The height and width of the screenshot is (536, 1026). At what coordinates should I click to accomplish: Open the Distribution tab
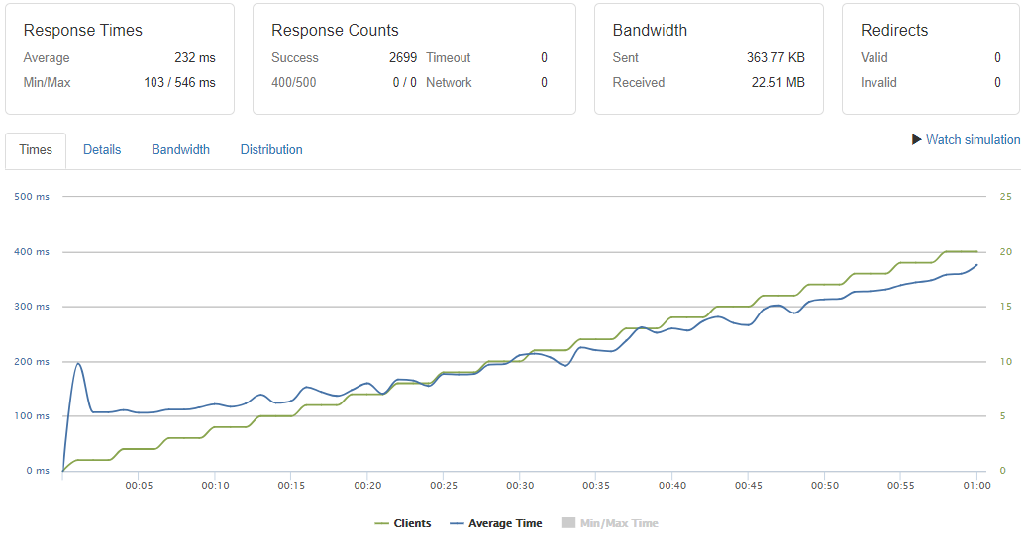point(271,150)
